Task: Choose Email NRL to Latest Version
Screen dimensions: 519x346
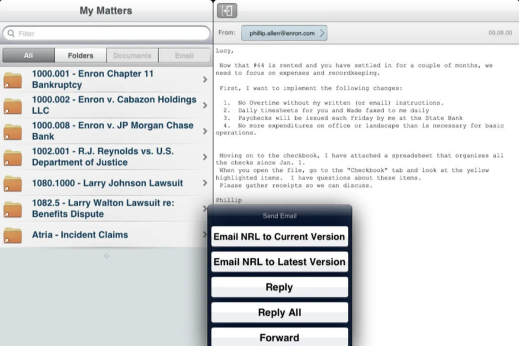Action: [x=279, y=262]
